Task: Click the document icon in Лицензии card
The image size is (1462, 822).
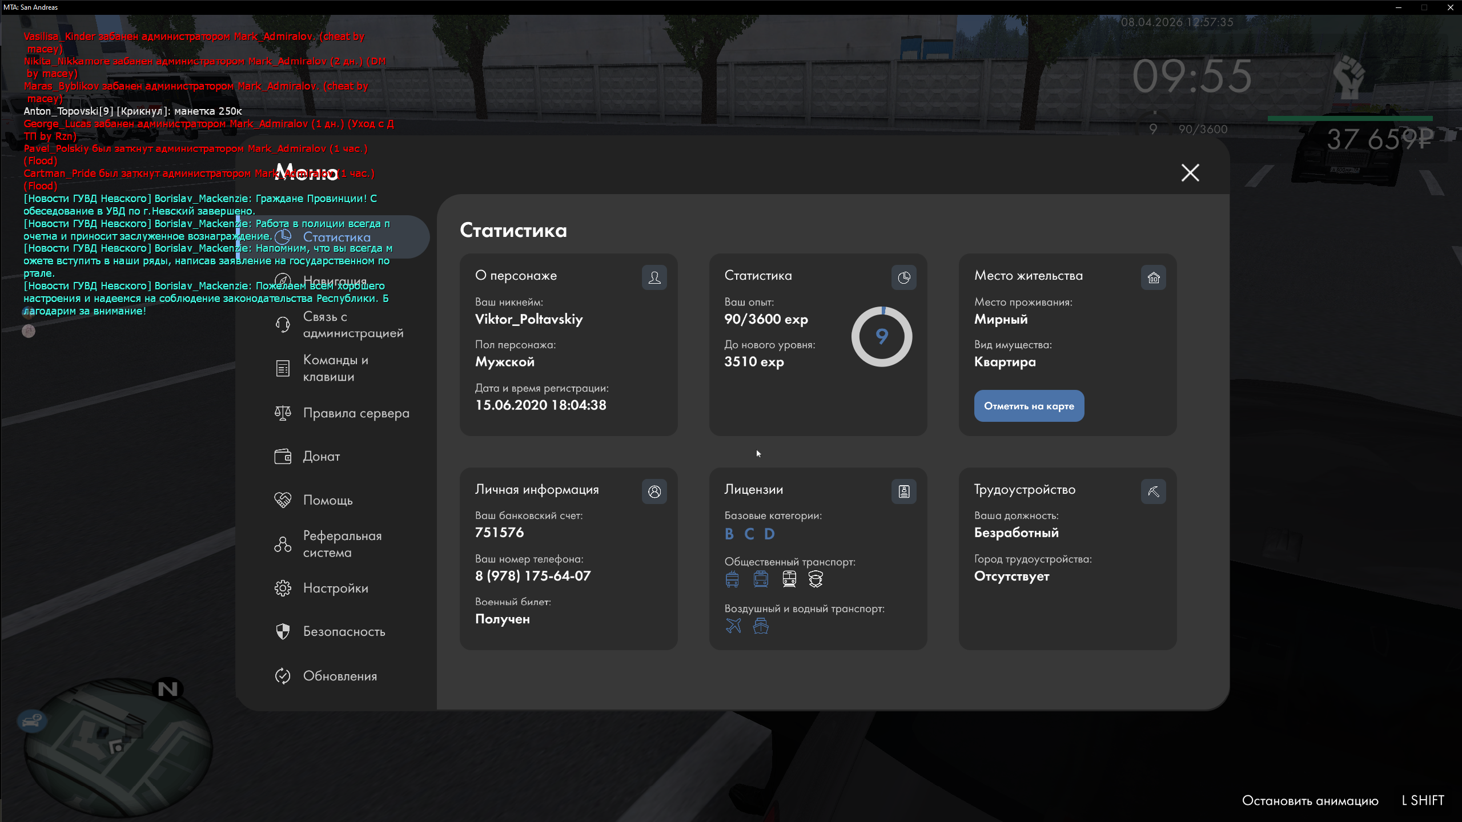Action: 903,491
